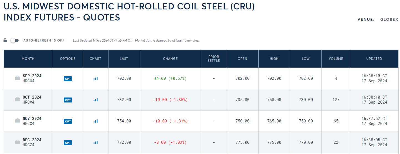Click the lock icon near auto-refresh
The height and width of the screenshot is (154, 400).
(x=5, y=40)
